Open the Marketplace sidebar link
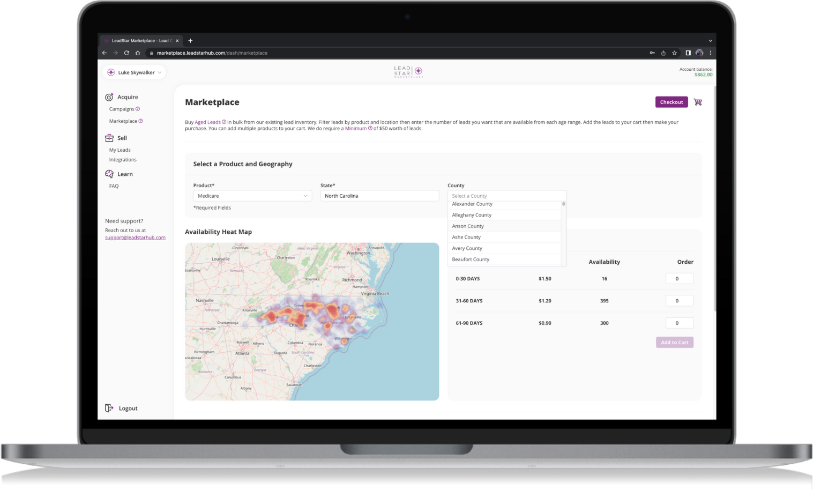Image resolution: width=813 pixels, height=490 pixels. (x=123, y=121)
